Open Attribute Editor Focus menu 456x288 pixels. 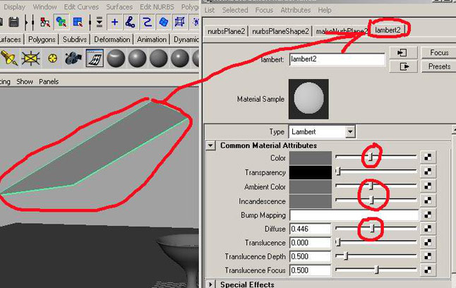264,10
